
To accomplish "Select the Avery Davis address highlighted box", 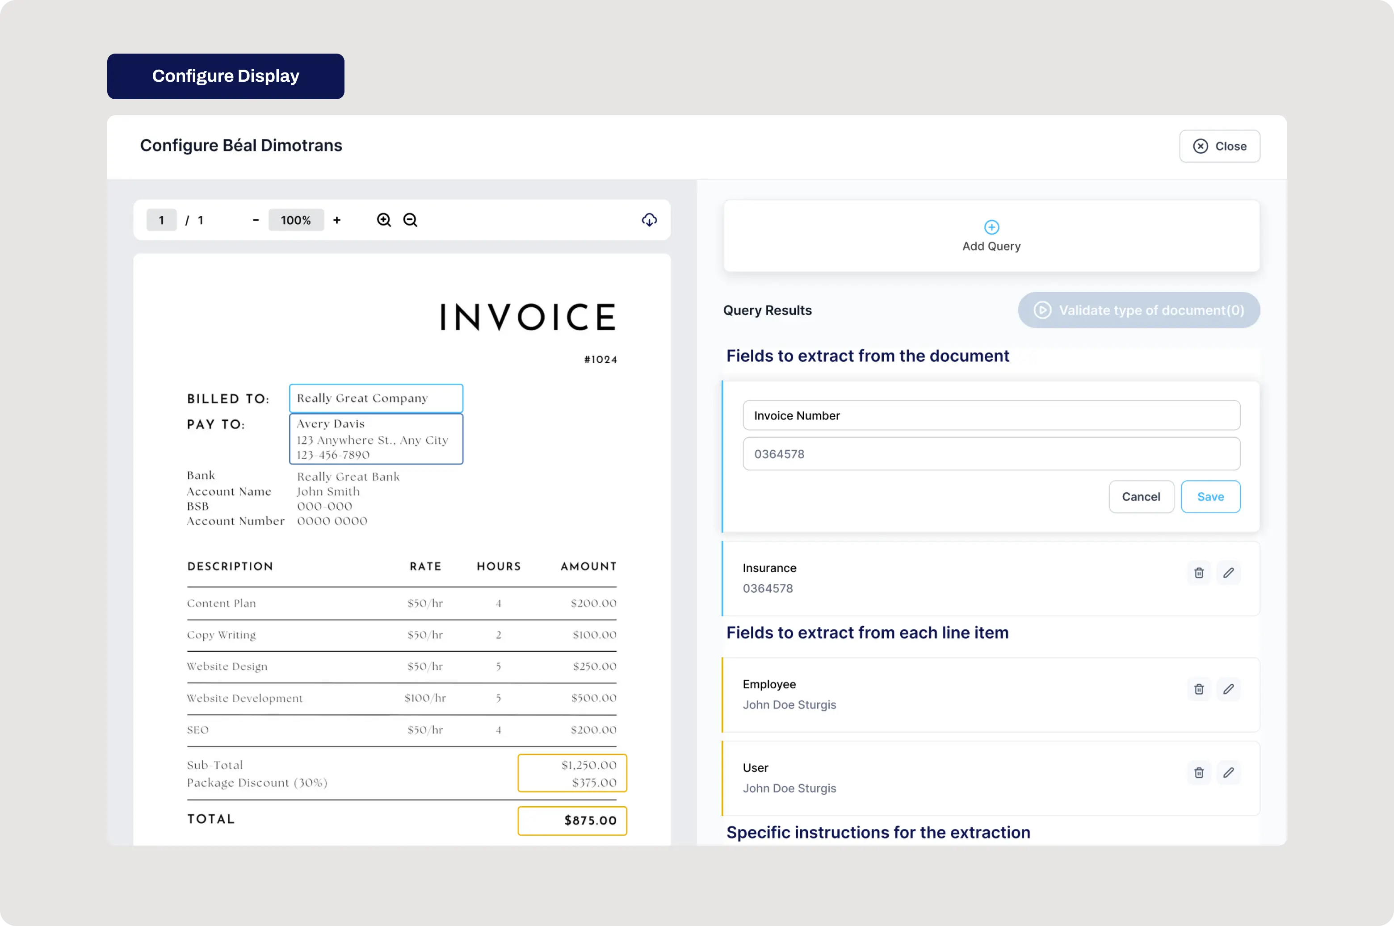I will tap(376, 439).
